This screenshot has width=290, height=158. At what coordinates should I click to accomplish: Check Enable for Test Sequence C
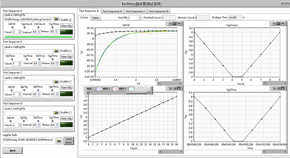point(70,82)
